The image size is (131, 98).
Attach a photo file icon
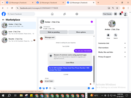43,88
